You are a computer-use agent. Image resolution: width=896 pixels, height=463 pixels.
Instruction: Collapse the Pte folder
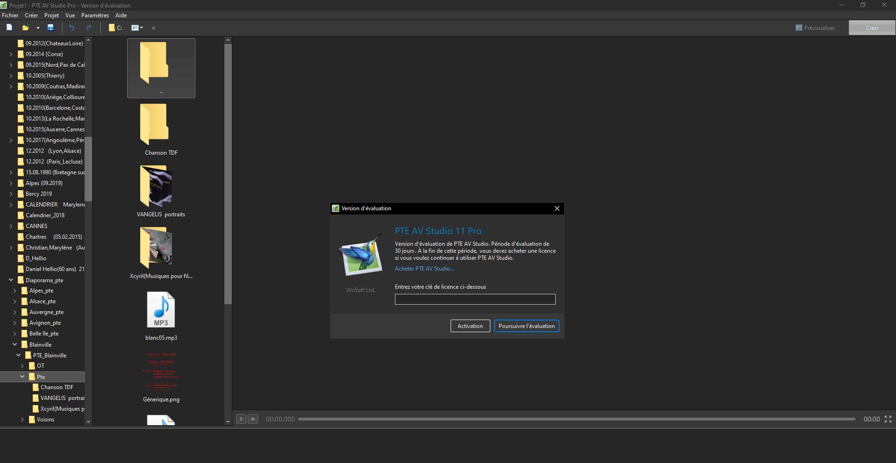(22, 377)
